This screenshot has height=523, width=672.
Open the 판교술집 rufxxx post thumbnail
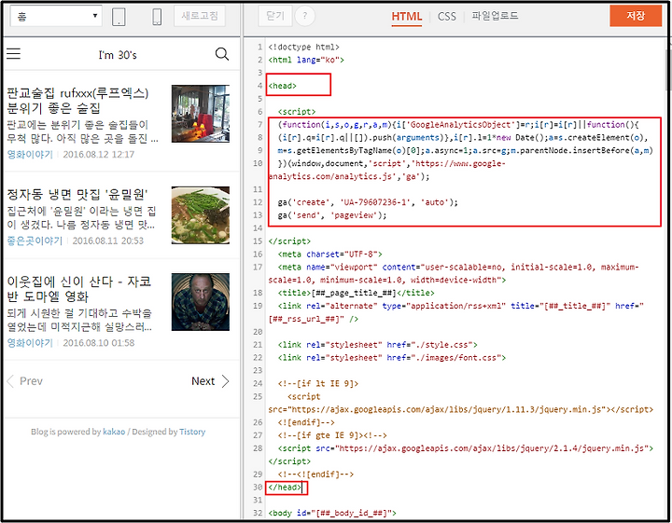200,114
